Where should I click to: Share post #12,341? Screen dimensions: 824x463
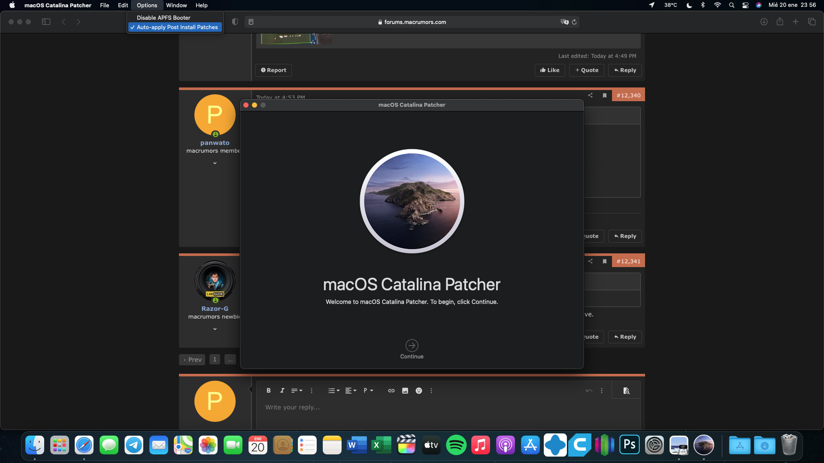[x=590, y=261]
